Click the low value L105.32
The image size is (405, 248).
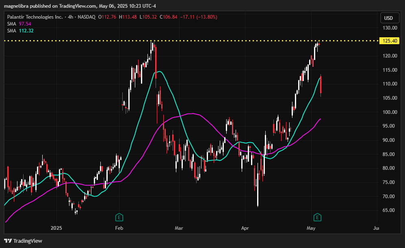point(148,17)
